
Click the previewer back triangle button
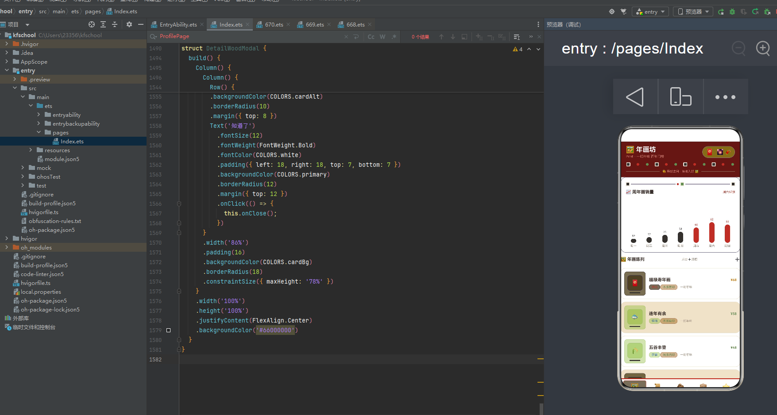(x=635, y=97)
